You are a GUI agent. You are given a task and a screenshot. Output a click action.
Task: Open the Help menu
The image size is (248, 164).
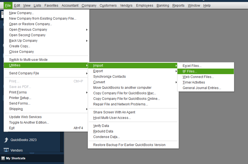[x=207, y=6]
